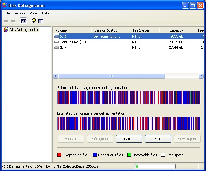Click the disabled Defragment button

click(x=100, y=139)
